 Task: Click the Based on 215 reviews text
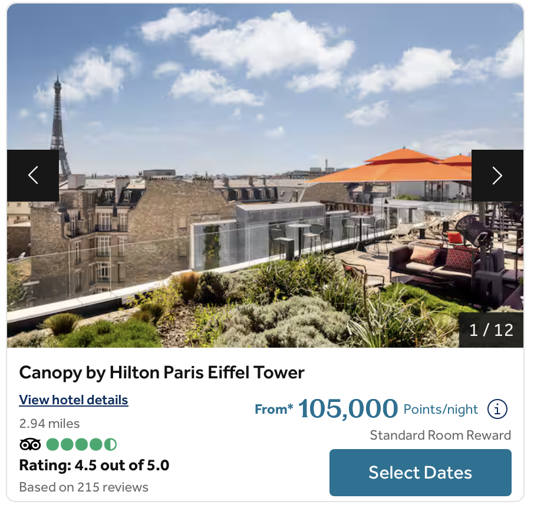[84, 487]
